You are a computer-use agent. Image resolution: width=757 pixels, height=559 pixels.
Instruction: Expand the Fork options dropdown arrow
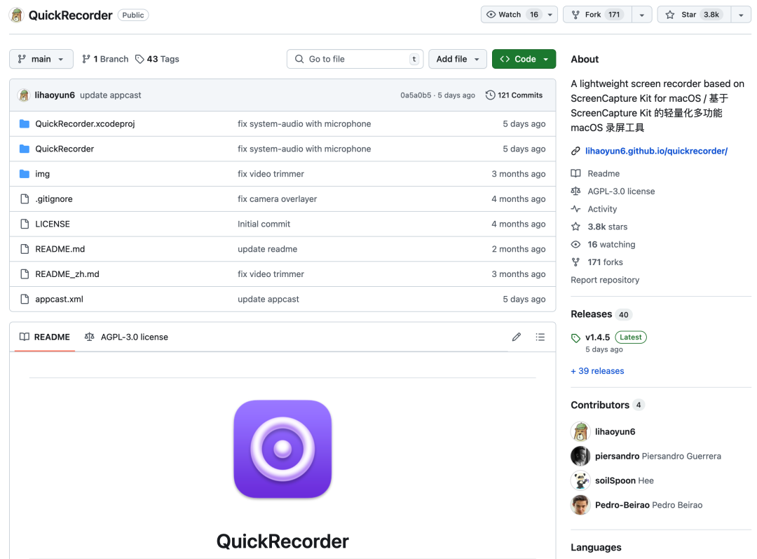coord(641,15)
